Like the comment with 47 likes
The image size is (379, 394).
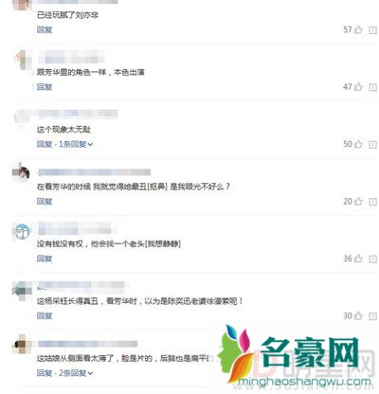(358, 87)
